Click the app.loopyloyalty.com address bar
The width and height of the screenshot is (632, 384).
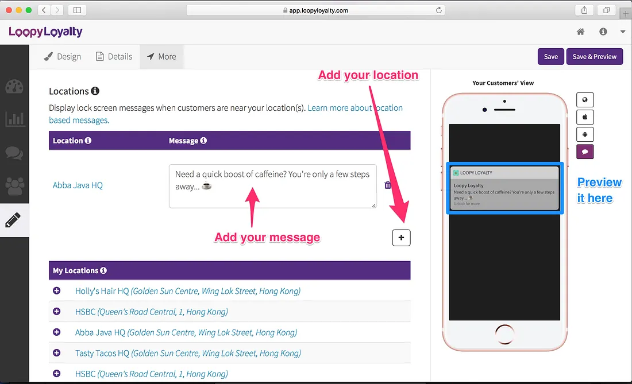point(315,10)
